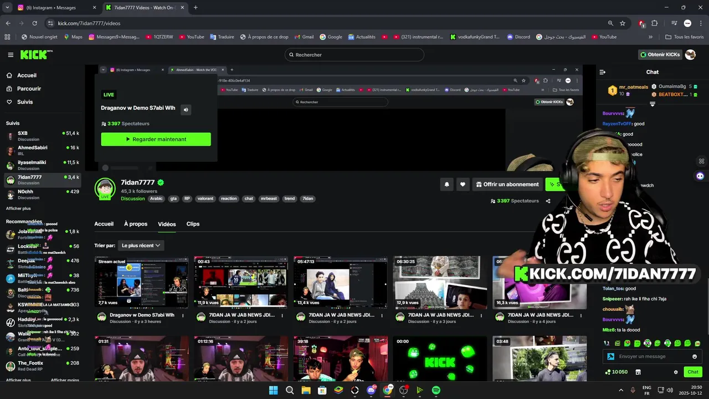Image resolution: width=709 pixels, height=399 pixels.
Task: Show hidden system tray icons
Action: pos(621,390)
